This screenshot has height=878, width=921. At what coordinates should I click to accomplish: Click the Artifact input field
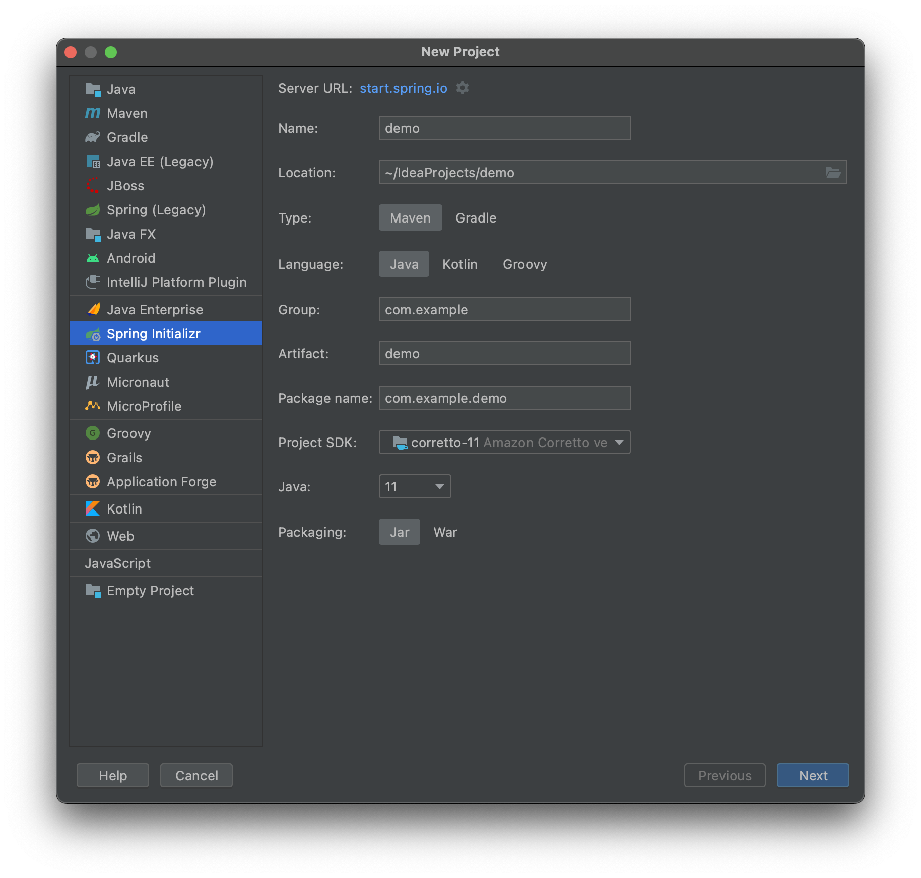pyautogui.click(x=504, y=354)
